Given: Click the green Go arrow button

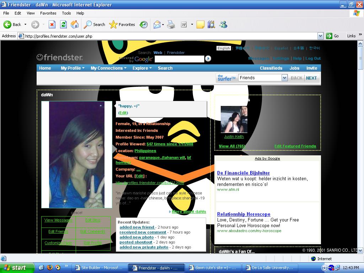Looking at the screenshot, I should point(329,36).
